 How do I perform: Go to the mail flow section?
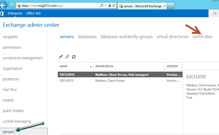tap(10, 90)
